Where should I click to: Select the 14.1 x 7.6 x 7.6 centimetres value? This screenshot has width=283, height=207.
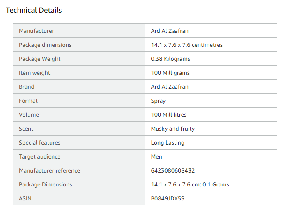point(186,45)
